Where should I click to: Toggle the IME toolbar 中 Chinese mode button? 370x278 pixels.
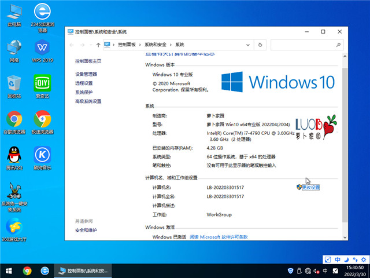[x=338, y=259]
